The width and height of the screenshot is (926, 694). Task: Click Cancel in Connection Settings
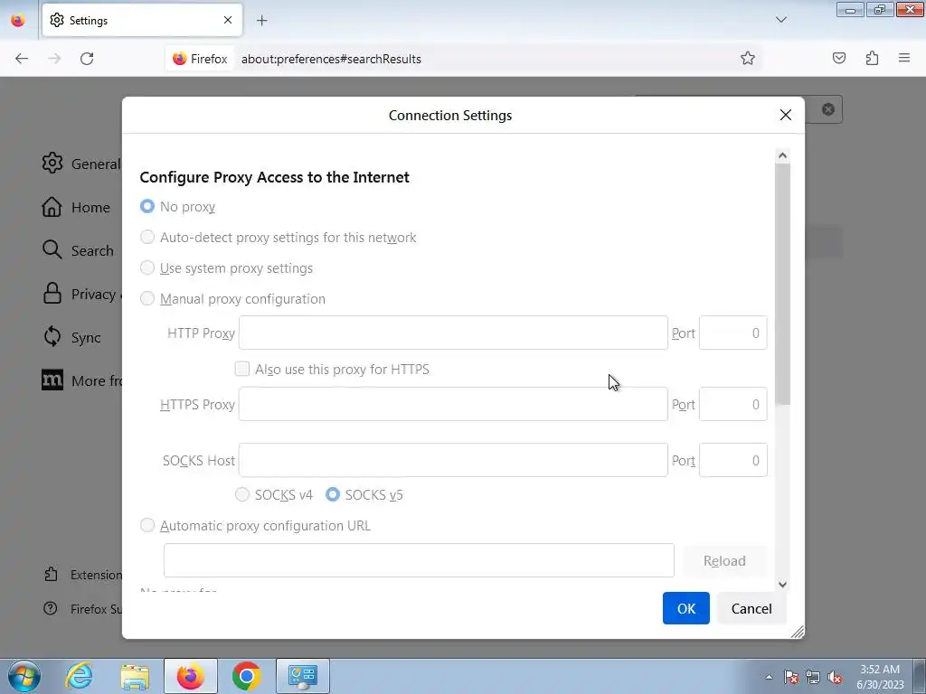coord(751,608)
